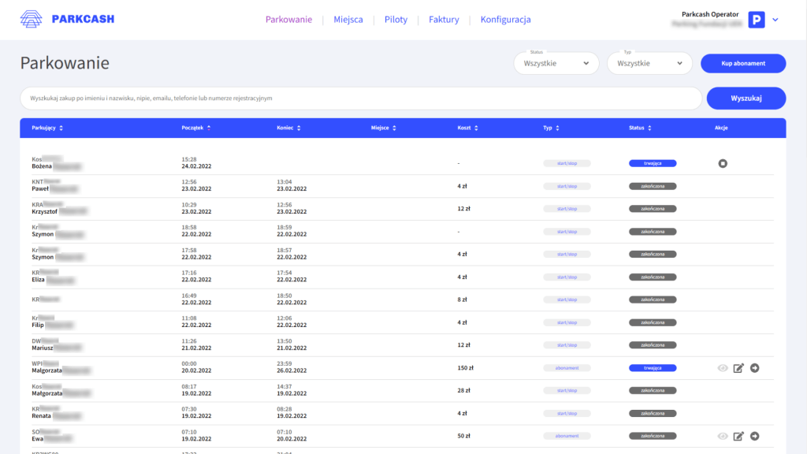Open the Typ filter dropdown

tap(649, 64)
